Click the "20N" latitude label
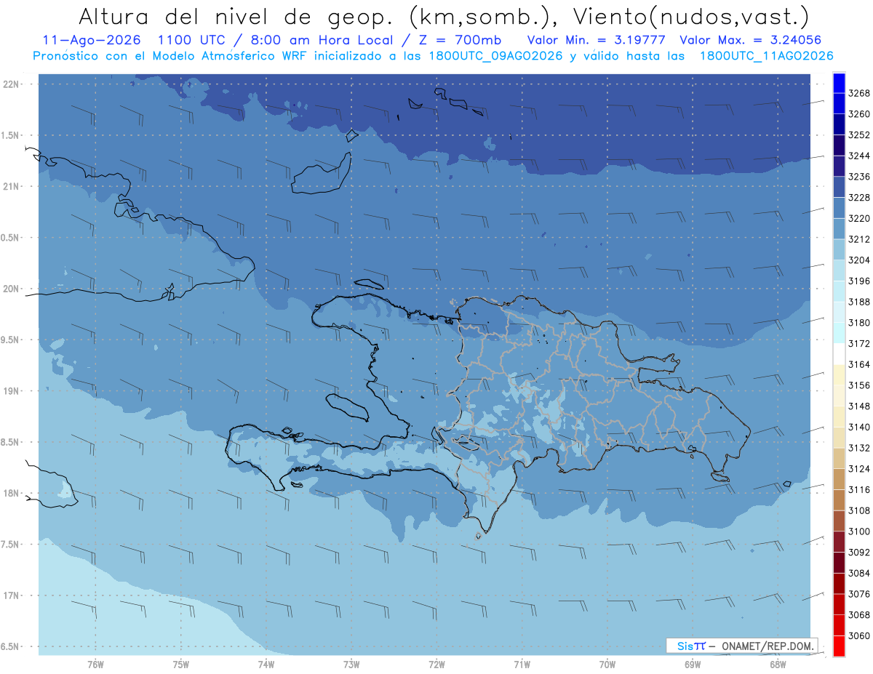The height and width of the screenshot is (674, 873). (11, 289)
